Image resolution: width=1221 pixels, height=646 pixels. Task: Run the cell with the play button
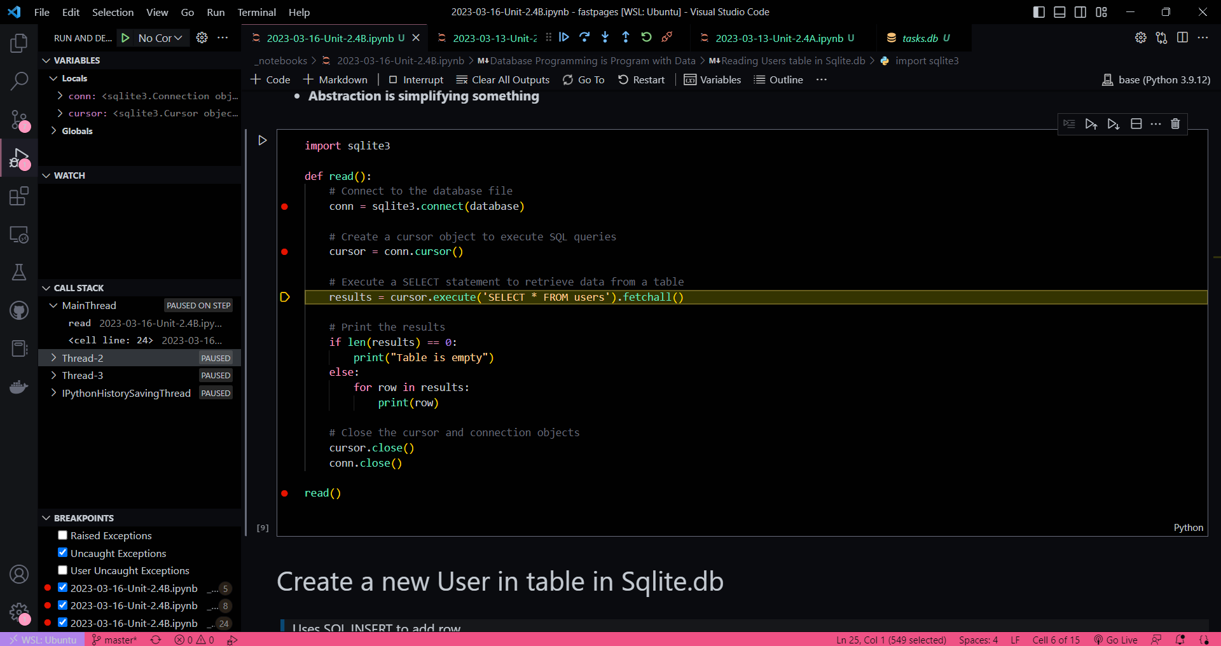[x=262, y=140]
